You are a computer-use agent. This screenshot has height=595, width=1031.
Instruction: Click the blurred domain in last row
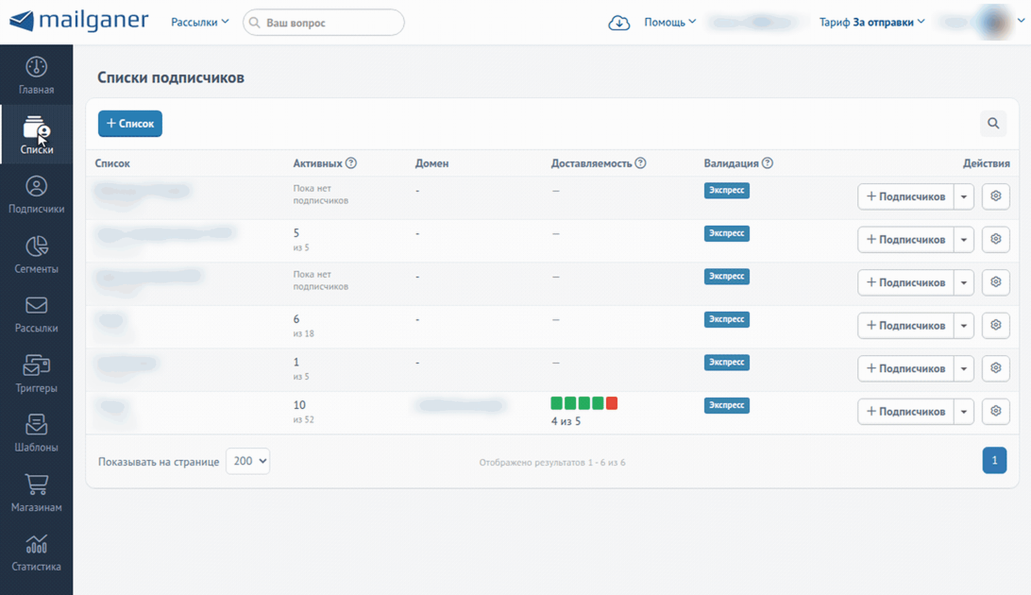(x=461, y=405)
